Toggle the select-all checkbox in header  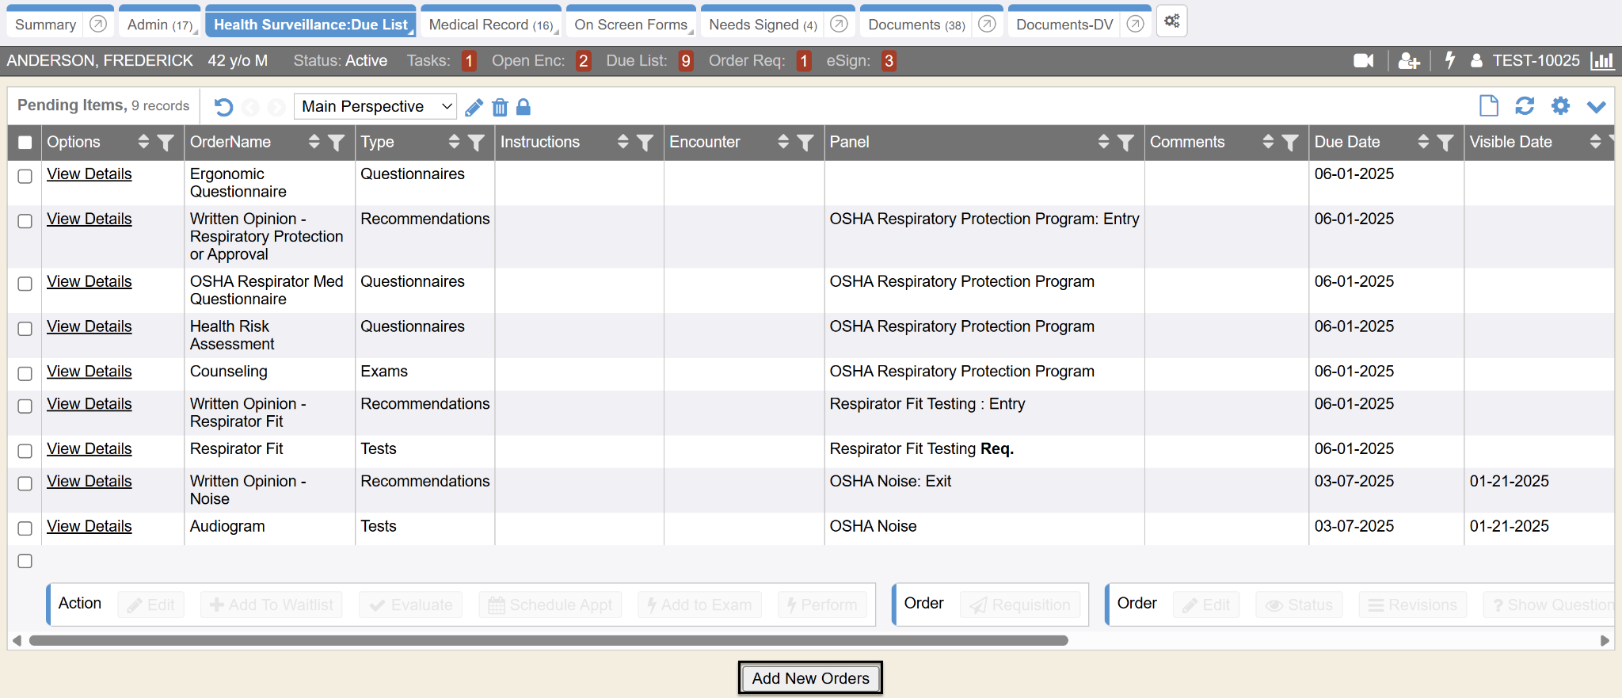[x=25, y=143]
